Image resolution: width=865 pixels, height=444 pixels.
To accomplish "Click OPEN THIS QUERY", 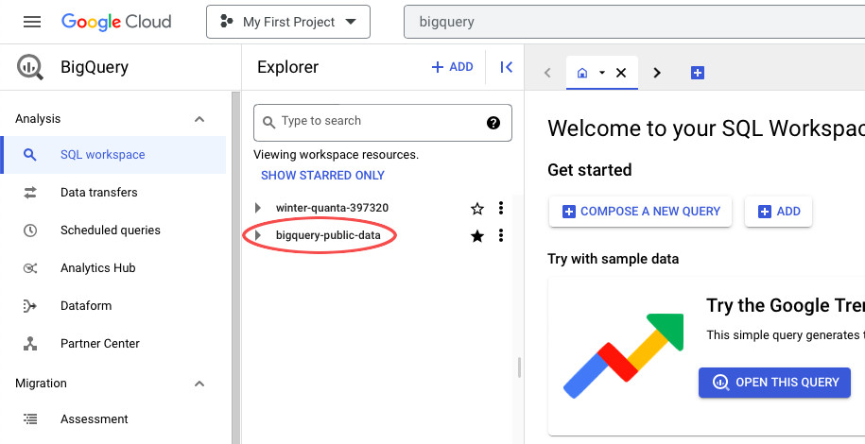I will [x=774, y=383].
